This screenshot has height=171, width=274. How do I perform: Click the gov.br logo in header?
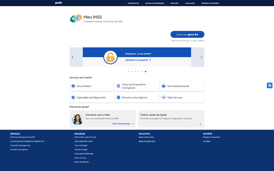[58, 3]
